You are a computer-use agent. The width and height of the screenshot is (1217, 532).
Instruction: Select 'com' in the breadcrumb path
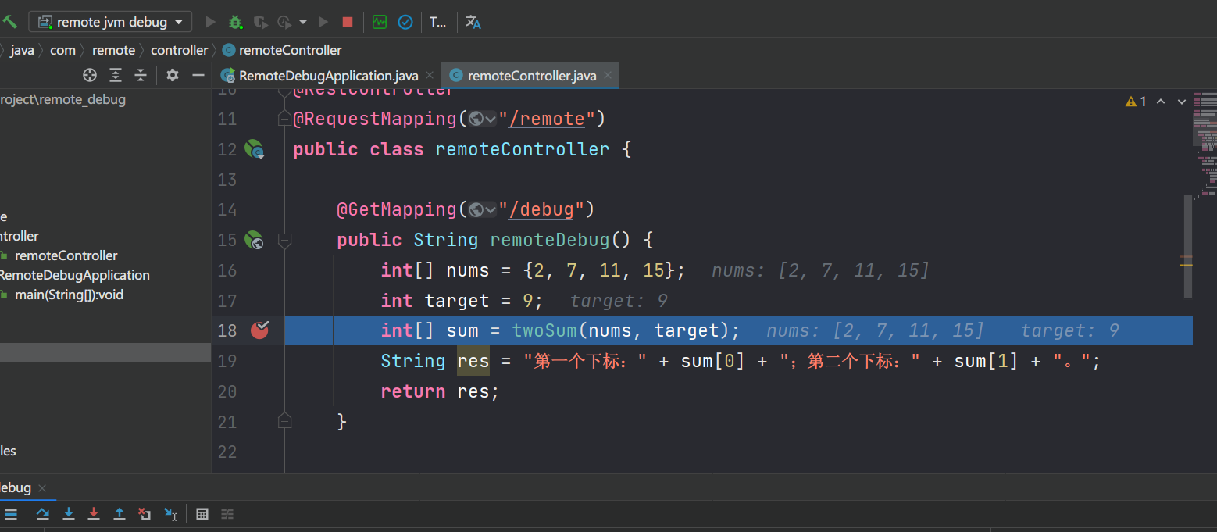tap(63, 50)
